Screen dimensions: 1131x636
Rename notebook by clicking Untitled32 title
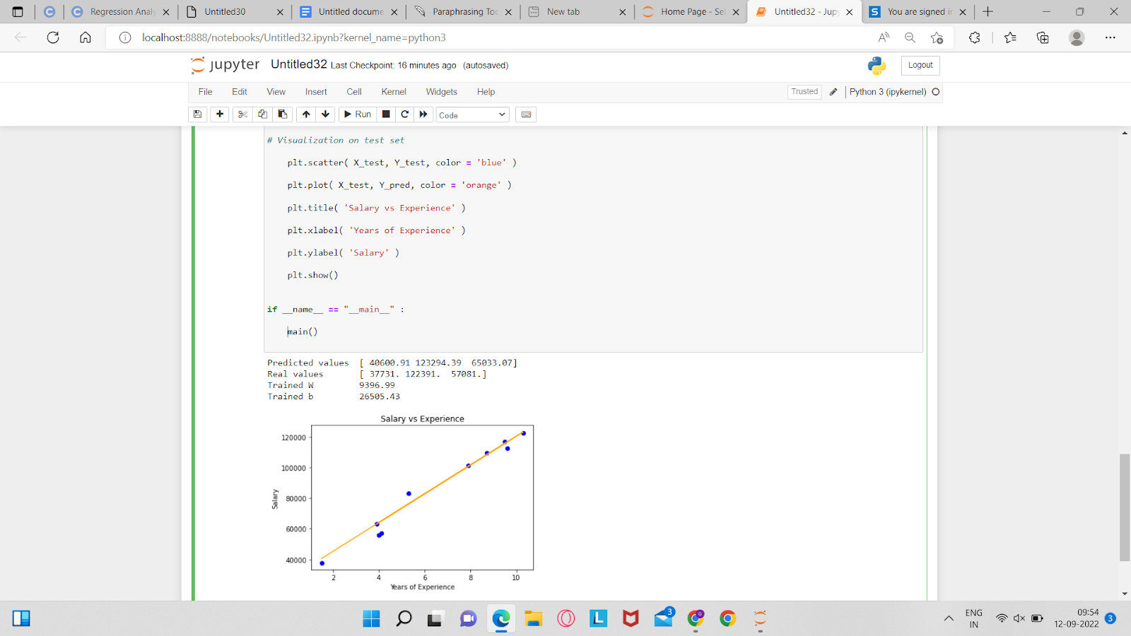(x=299, y=64)
